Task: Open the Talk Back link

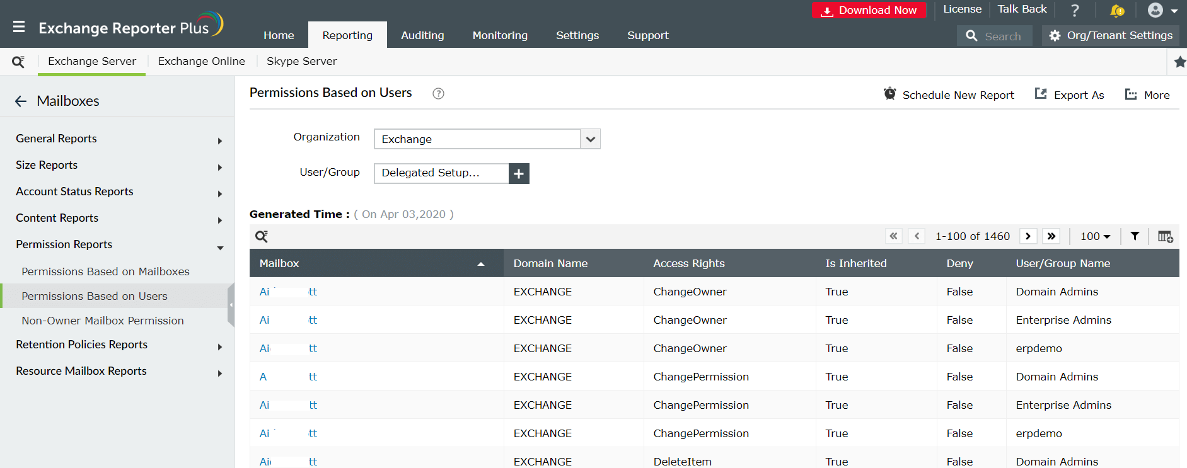Action: [x=1022, y=9]
